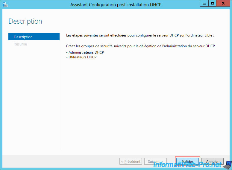
Task: Click the 'Créez les groupes de sécurité' line
Action: tap(141, 46)
